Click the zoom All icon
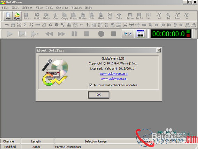This screenshot has width=198, height=149. tap(159, 16)
